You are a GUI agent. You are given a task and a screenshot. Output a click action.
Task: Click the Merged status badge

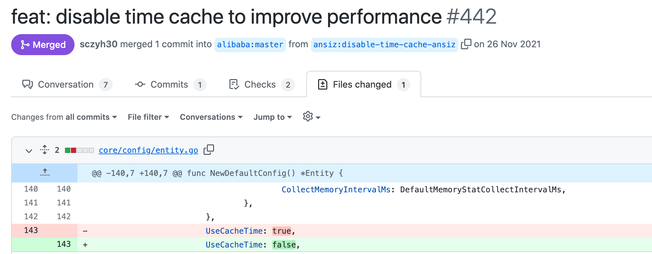(43, 45)
